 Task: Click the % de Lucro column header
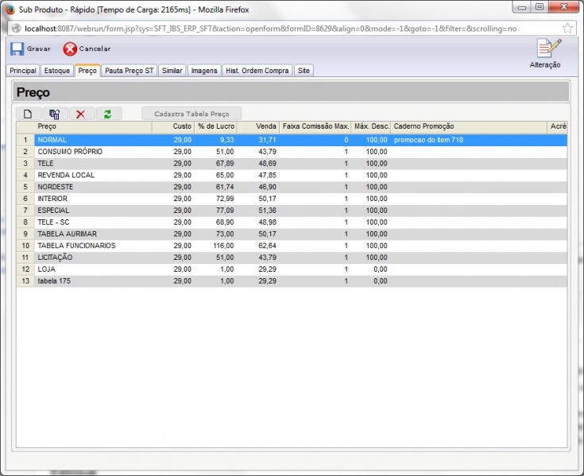click(215, 126)
